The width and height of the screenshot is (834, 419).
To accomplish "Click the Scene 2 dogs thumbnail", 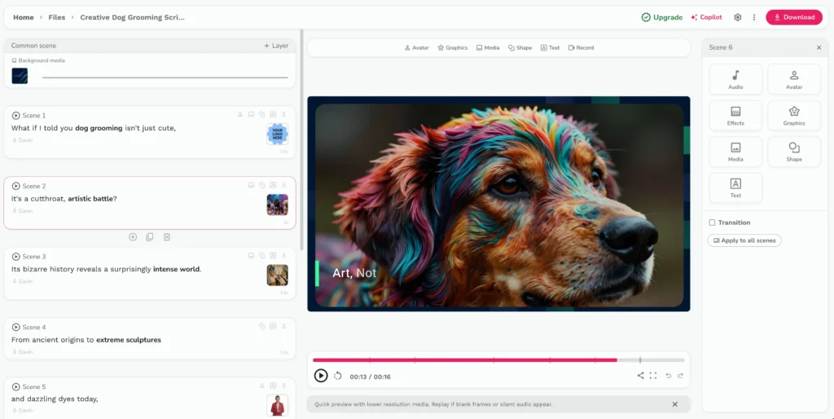I will click(x=277, y=205).
